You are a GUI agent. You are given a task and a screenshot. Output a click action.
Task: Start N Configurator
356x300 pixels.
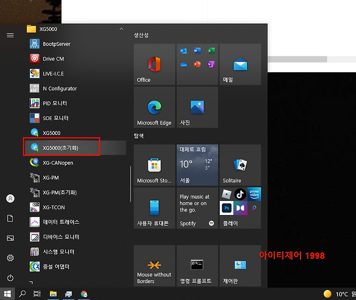coord(75,89)
